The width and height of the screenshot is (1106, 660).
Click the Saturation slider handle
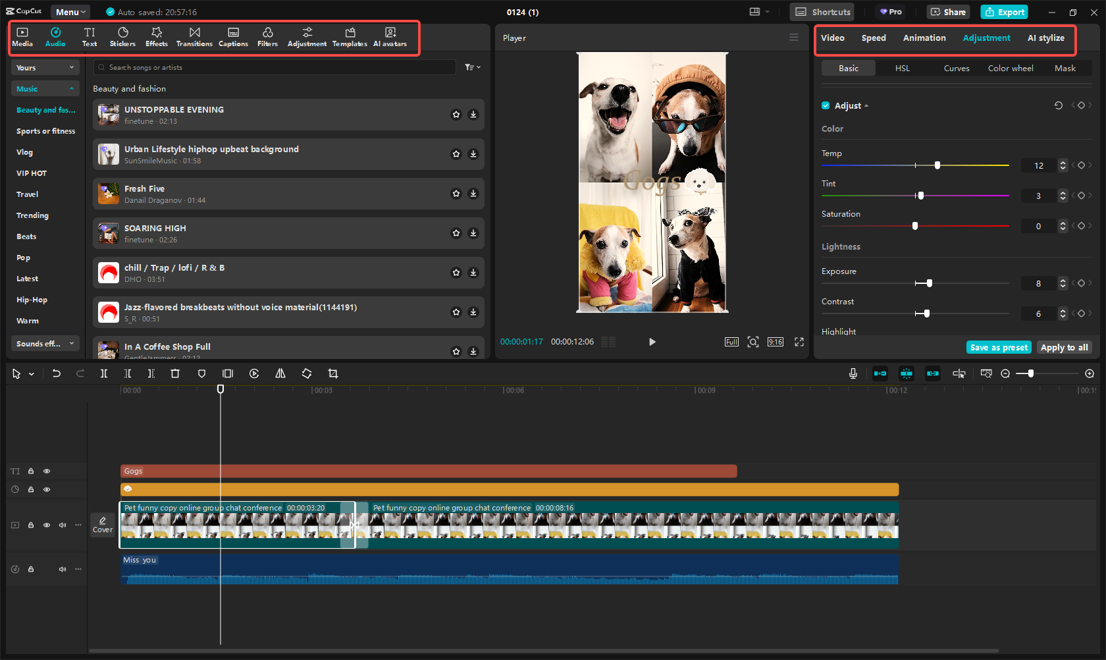pos(915,226)
